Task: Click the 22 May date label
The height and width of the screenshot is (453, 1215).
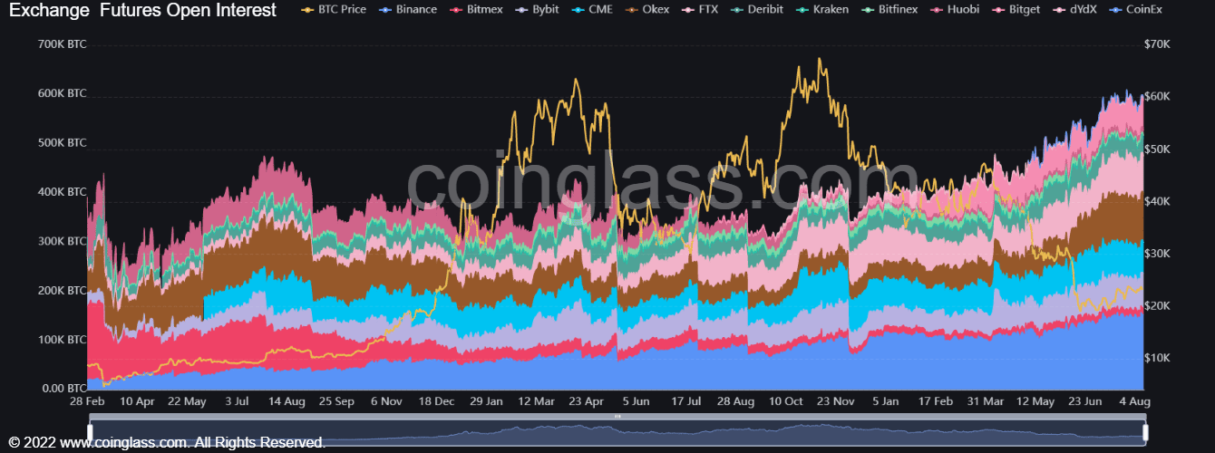Action: (x=188, y=400)
